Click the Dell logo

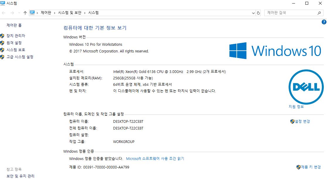click(x=306, y=87)
